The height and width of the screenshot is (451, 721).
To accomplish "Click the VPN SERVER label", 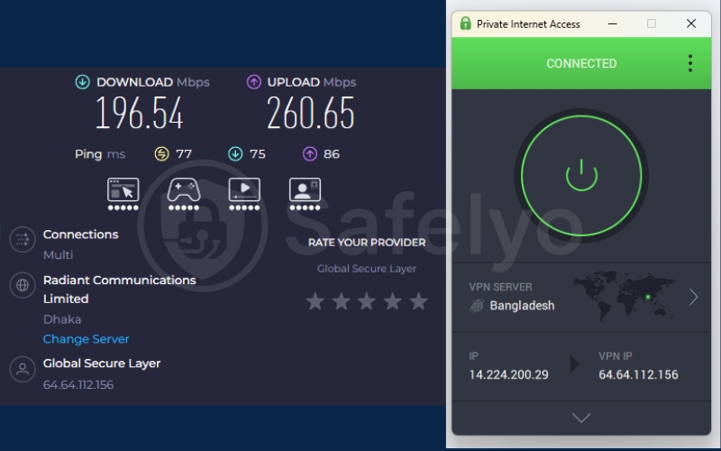I will (500, 287).
